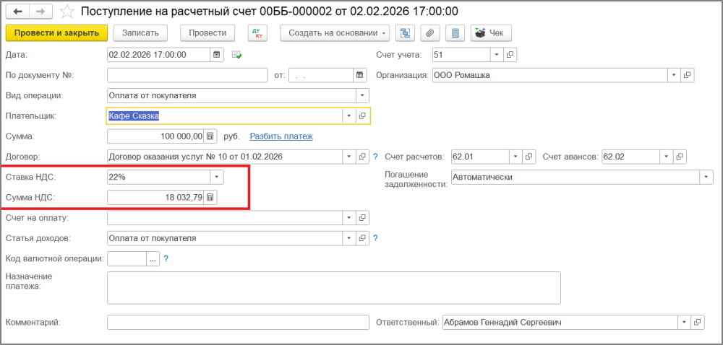
Task: Open the Создать на основании menu
Action: click(x=335, y=33)
